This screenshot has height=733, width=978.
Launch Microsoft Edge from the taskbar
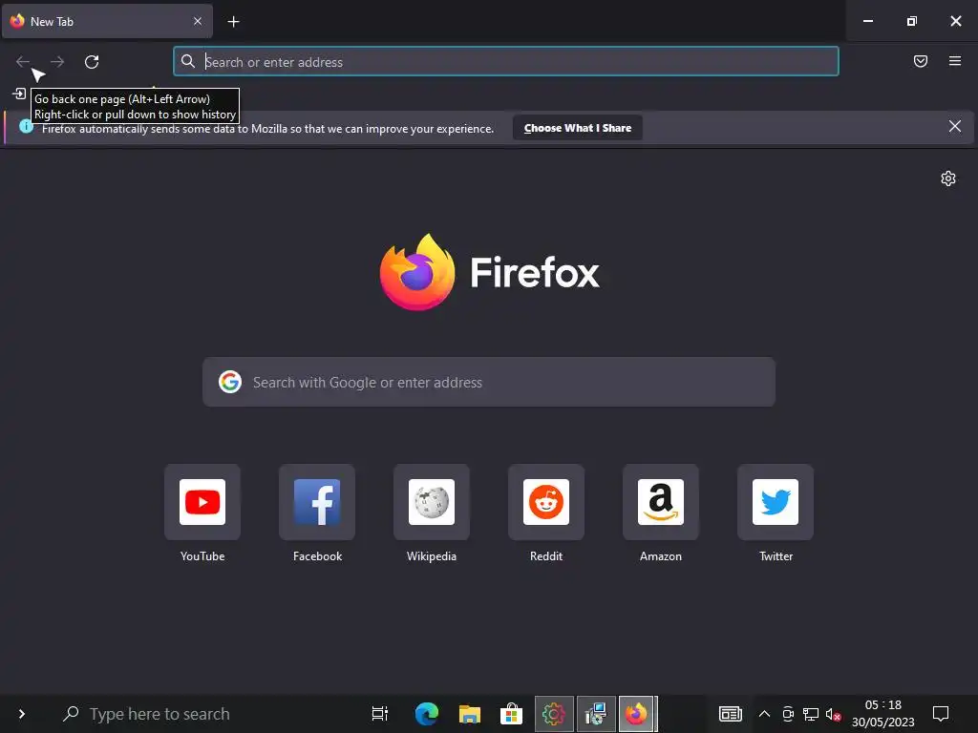pos(427,714)
